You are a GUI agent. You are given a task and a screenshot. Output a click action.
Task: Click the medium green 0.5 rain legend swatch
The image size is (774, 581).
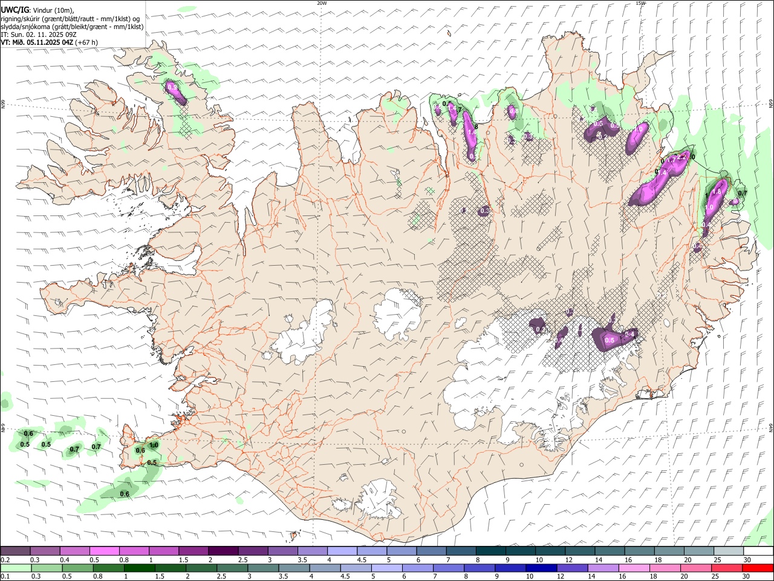click(78, 568)
